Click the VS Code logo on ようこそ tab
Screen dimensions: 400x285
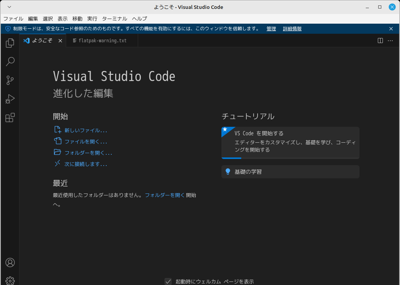tap(26, 41)
